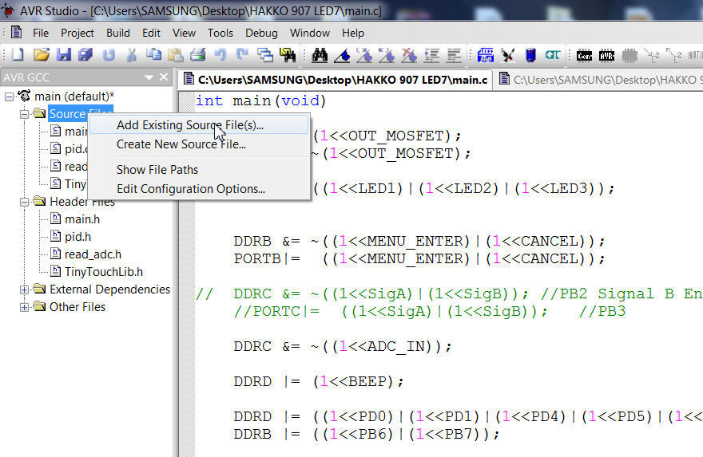Click the Open File folder icon
Screen dimensions: 703x457
click(x=41, y=55)
